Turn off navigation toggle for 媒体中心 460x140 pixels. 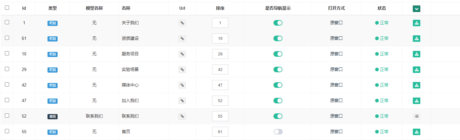278,85
